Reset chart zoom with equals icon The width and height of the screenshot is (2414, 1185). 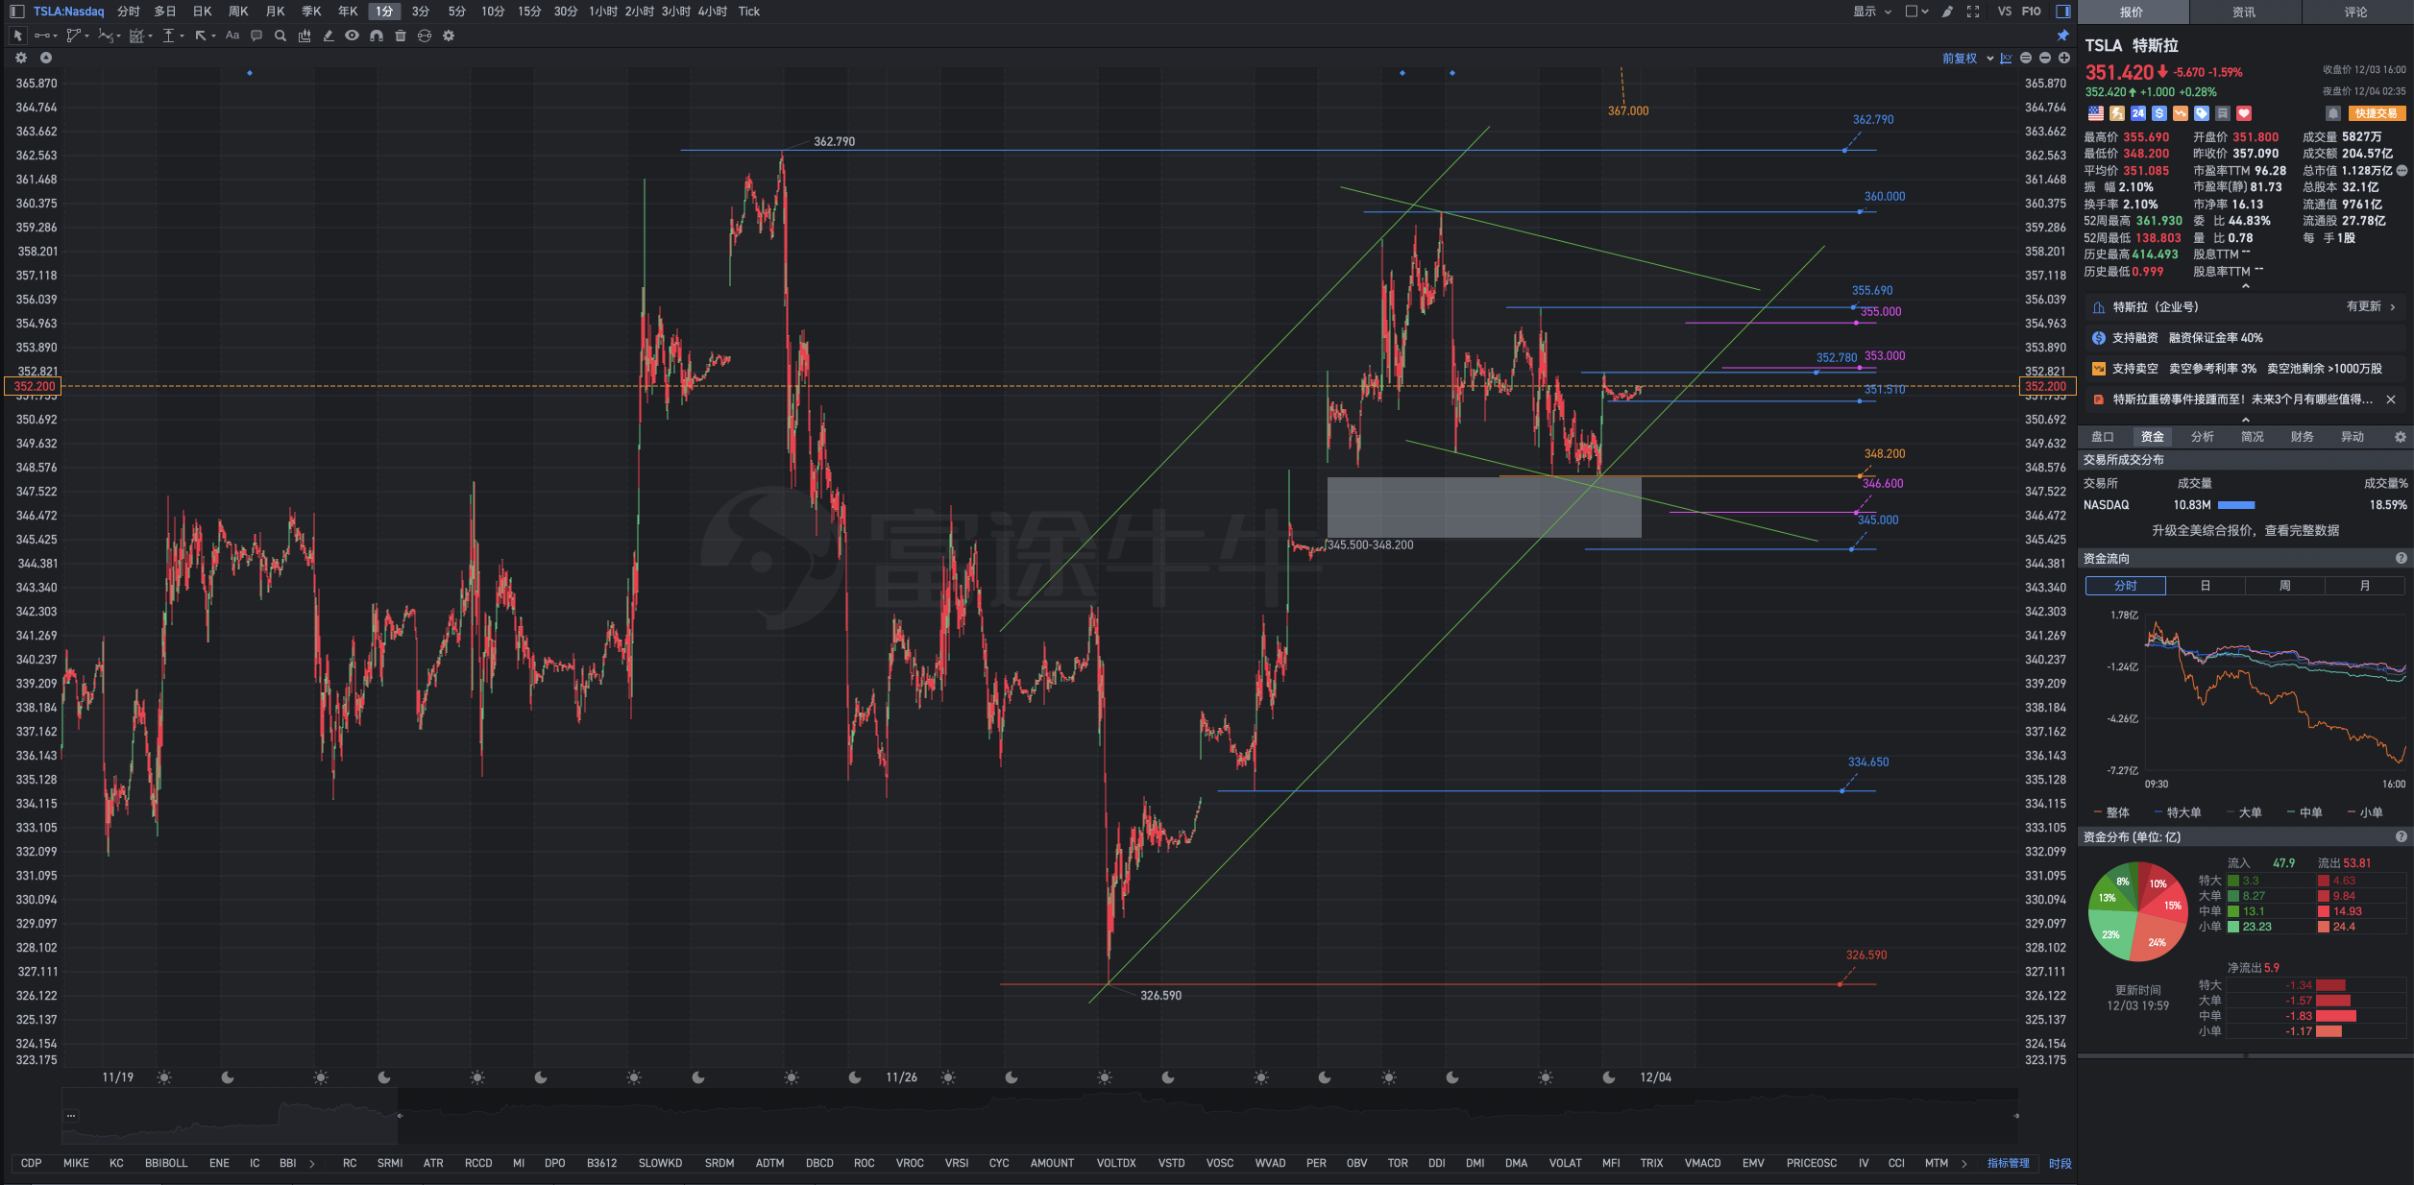[2026, 59]
